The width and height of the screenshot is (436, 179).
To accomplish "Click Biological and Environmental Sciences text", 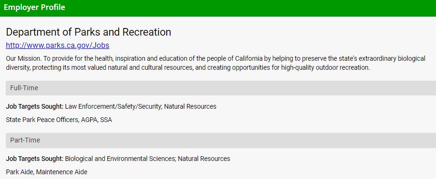I will [121, 159].
